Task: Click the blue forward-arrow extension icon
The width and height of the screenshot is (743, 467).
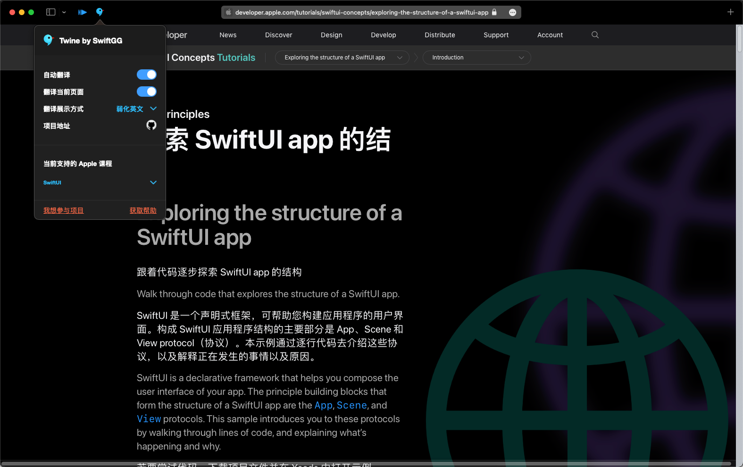Action: (83, 12)
